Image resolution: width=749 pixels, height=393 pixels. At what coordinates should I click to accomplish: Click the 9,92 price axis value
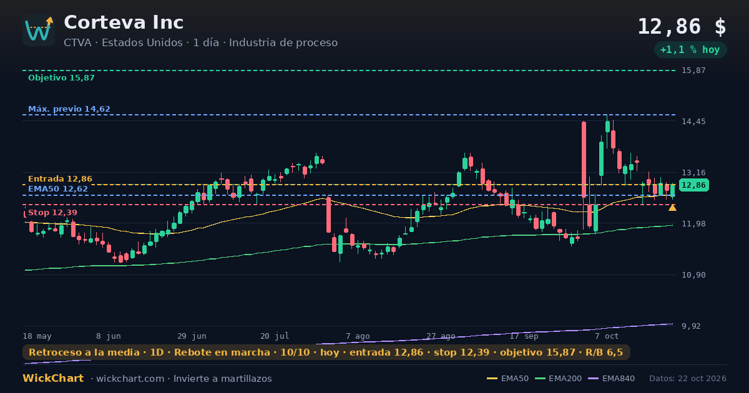tap(691, 326)
